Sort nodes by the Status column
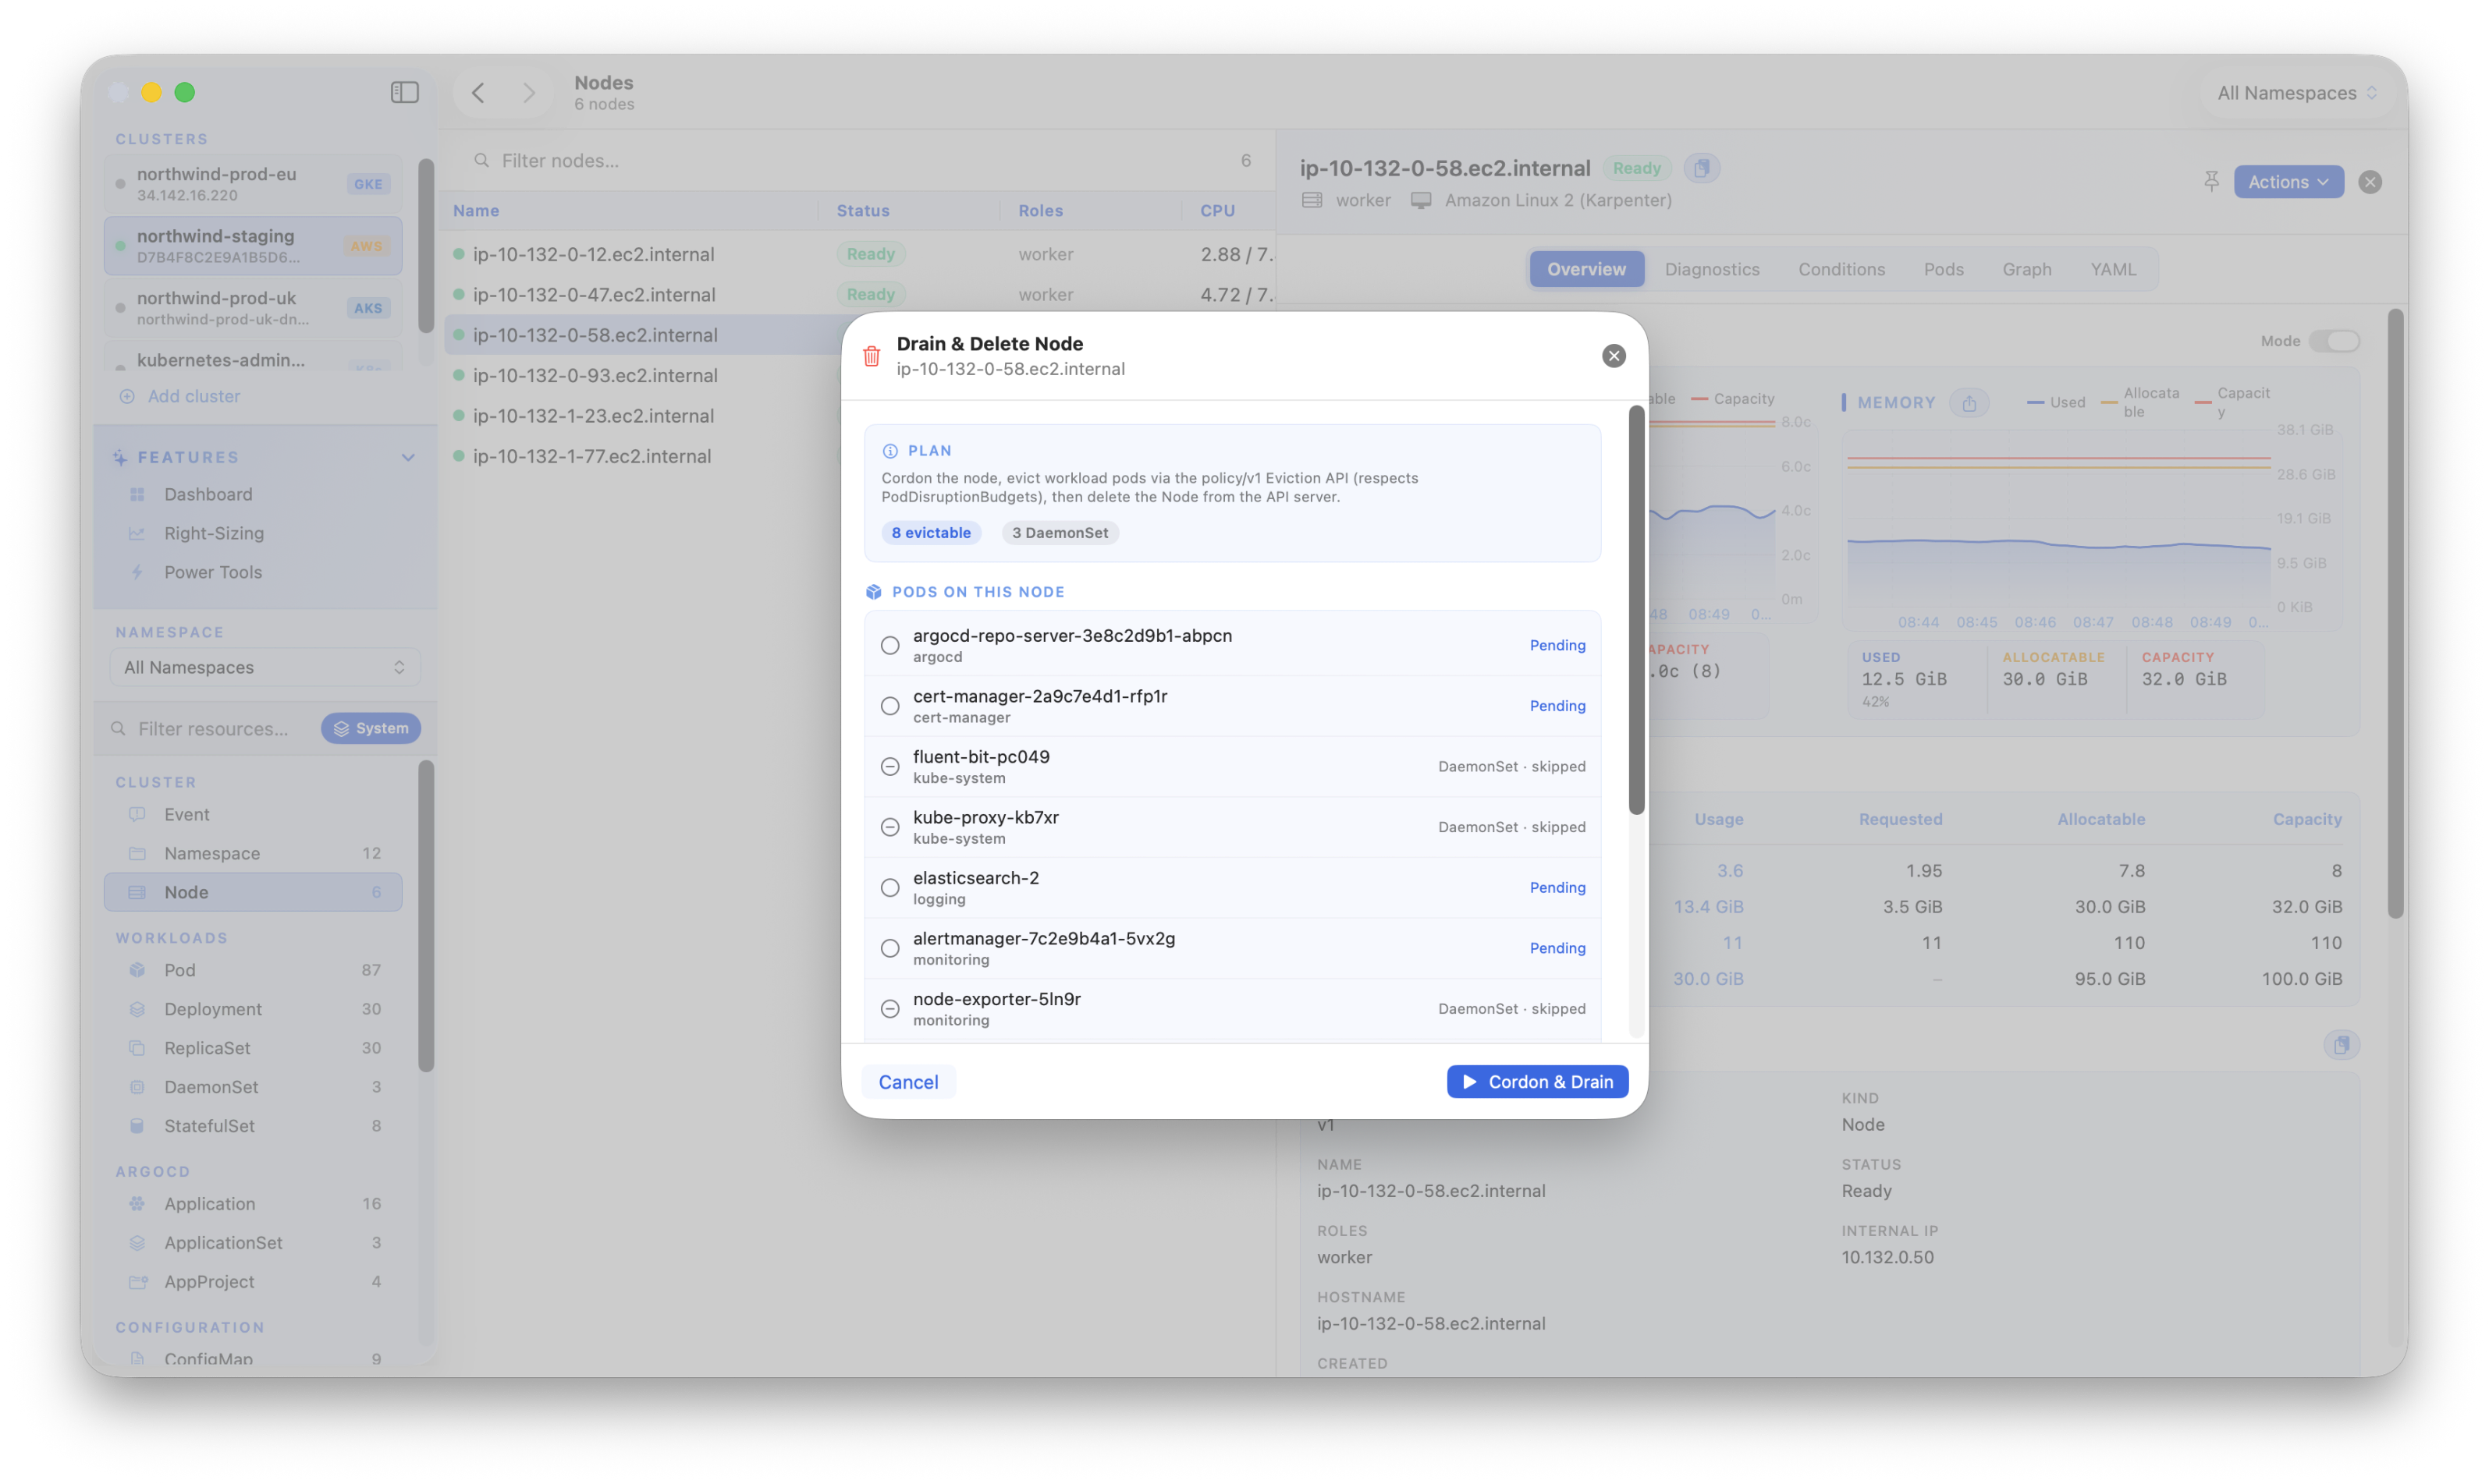This screenshot has height=1484, width=2489. 862,211
